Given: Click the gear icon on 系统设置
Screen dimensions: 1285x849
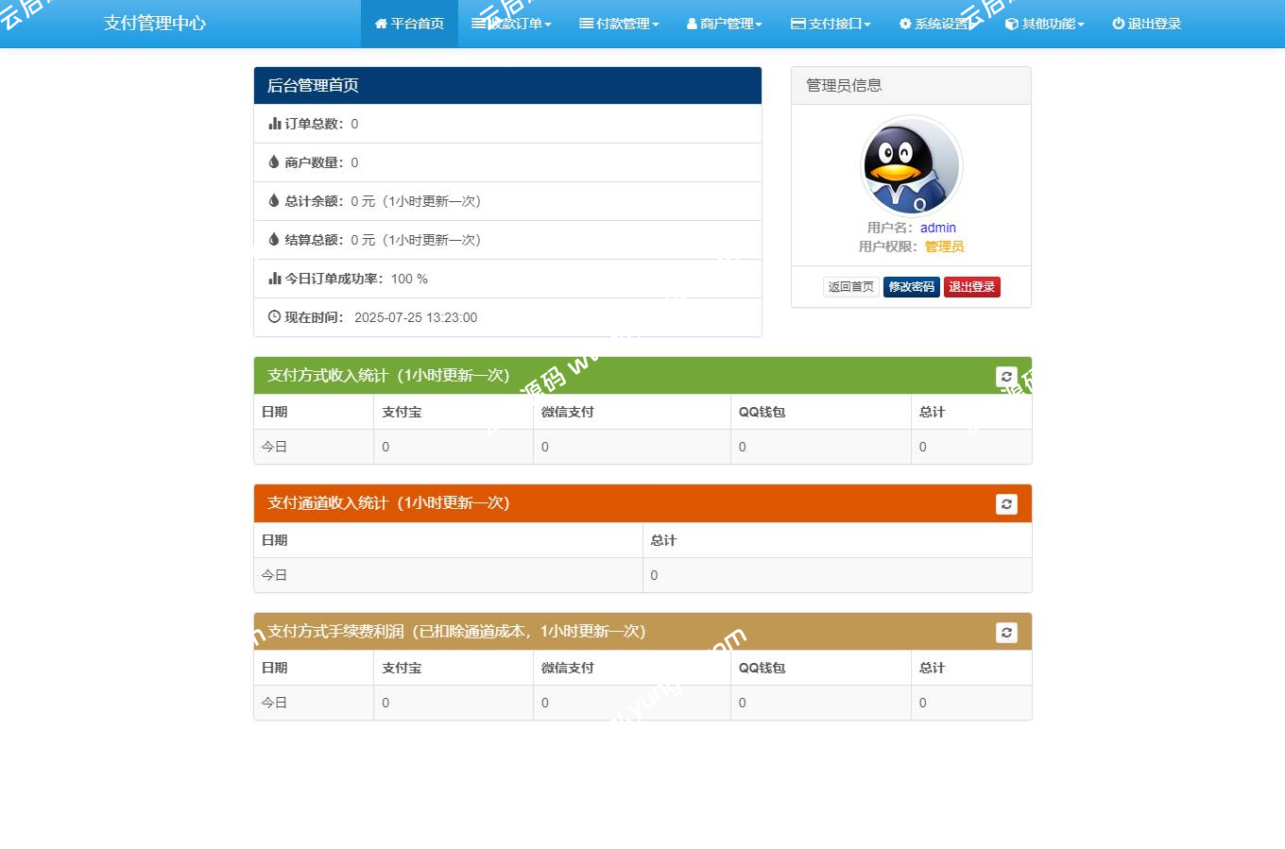Looking at the screenshot, I should (904, 24).
